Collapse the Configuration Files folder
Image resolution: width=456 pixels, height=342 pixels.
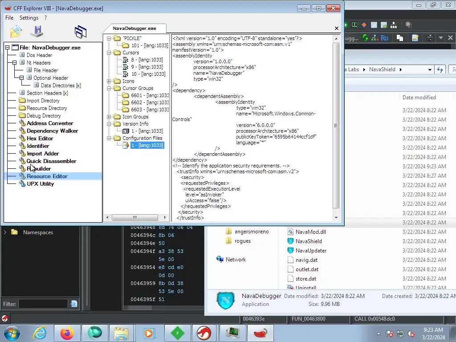pyautogui.click(x=109, y=138)
